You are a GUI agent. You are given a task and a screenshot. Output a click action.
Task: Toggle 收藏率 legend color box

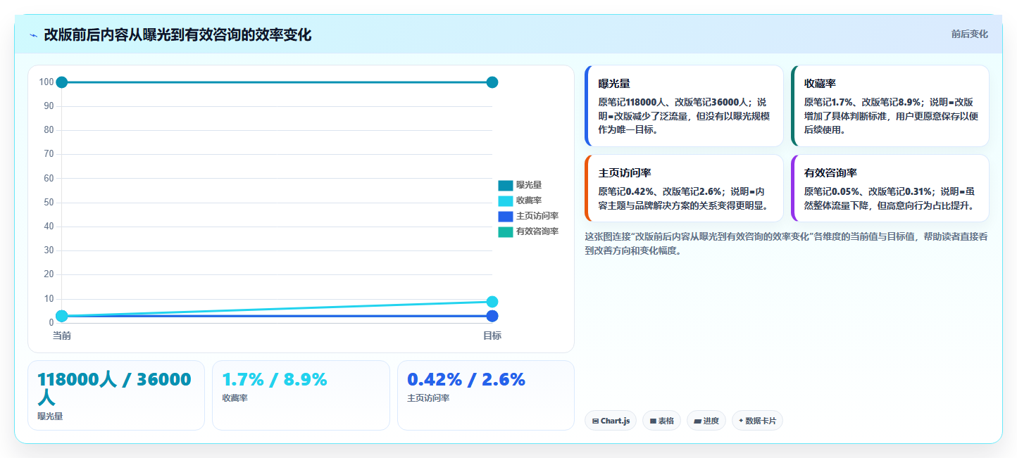[x=506, y=201]
